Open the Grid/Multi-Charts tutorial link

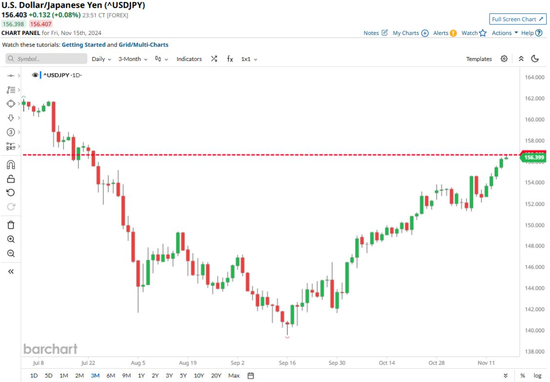click(143, 45)
